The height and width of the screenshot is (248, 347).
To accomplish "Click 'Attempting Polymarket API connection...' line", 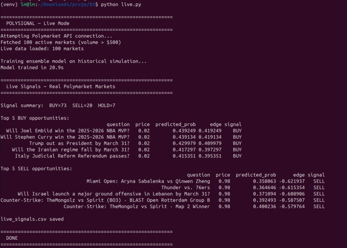I will (56, 36).
